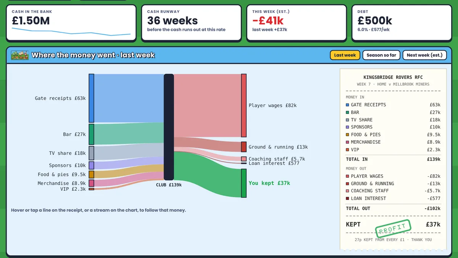Select the TV share node in the chart
Viewport: 458px width, 258px height.
pyautogui.click(x=91, y=153)
